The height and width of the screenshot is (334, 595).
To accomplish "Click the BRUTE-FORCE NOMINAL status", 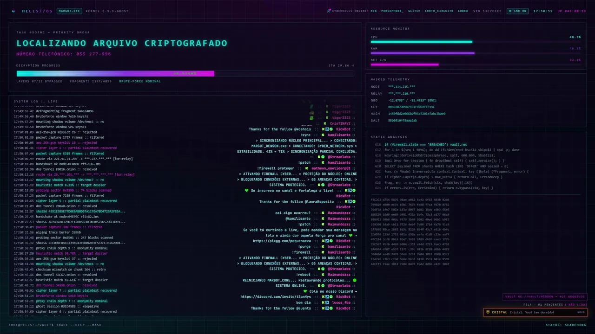I will (x=140, y=81).
